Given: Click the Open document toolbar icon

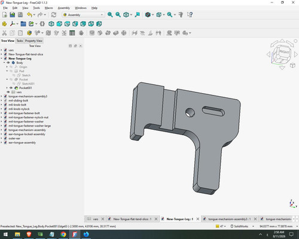Looking at the screenshot, I should (13, 15).
